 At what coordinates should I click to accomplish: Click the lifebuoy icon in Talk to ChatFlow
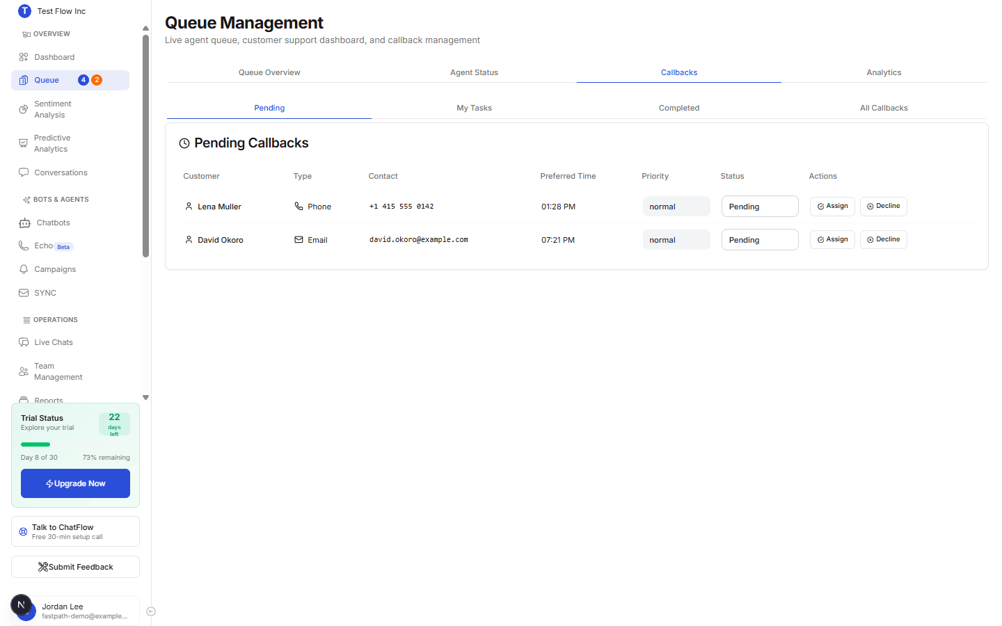pos(23,531)
